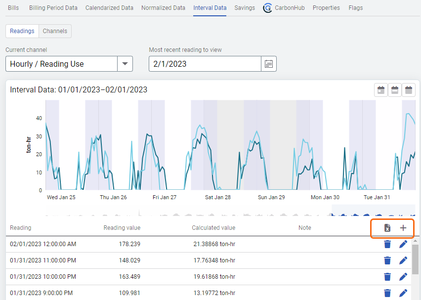Click the Wed Jan 25 axis label
The image size is (421, 300).
(61, 197)
